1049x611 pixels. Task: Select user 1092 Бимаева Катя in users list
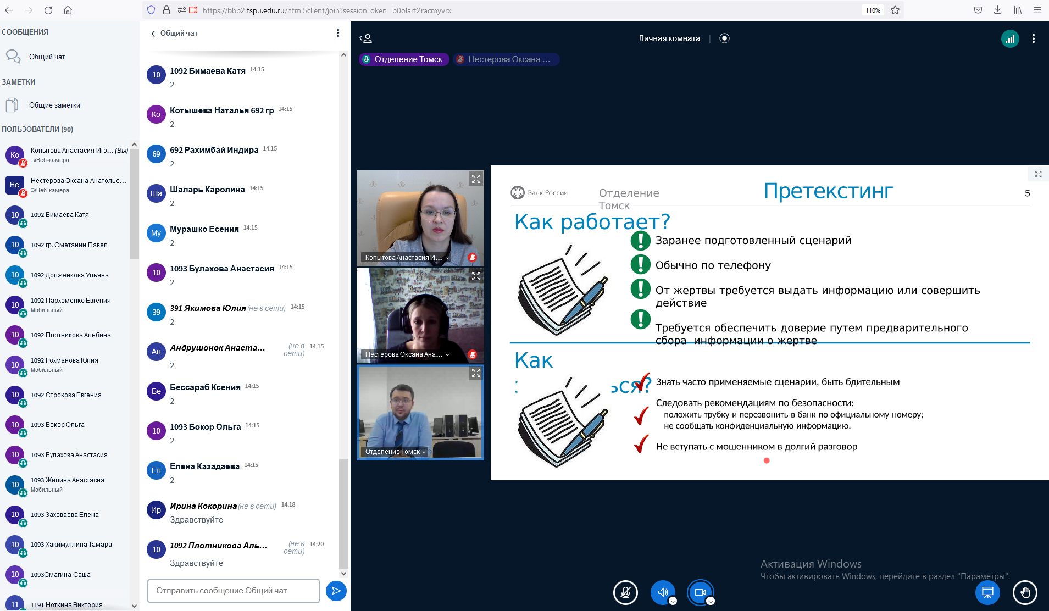(x=59, y=215)
